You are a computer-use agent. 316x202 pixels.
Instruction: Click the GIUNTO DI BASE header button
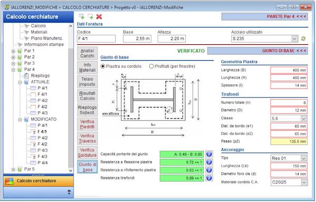[x=258, y=51]
